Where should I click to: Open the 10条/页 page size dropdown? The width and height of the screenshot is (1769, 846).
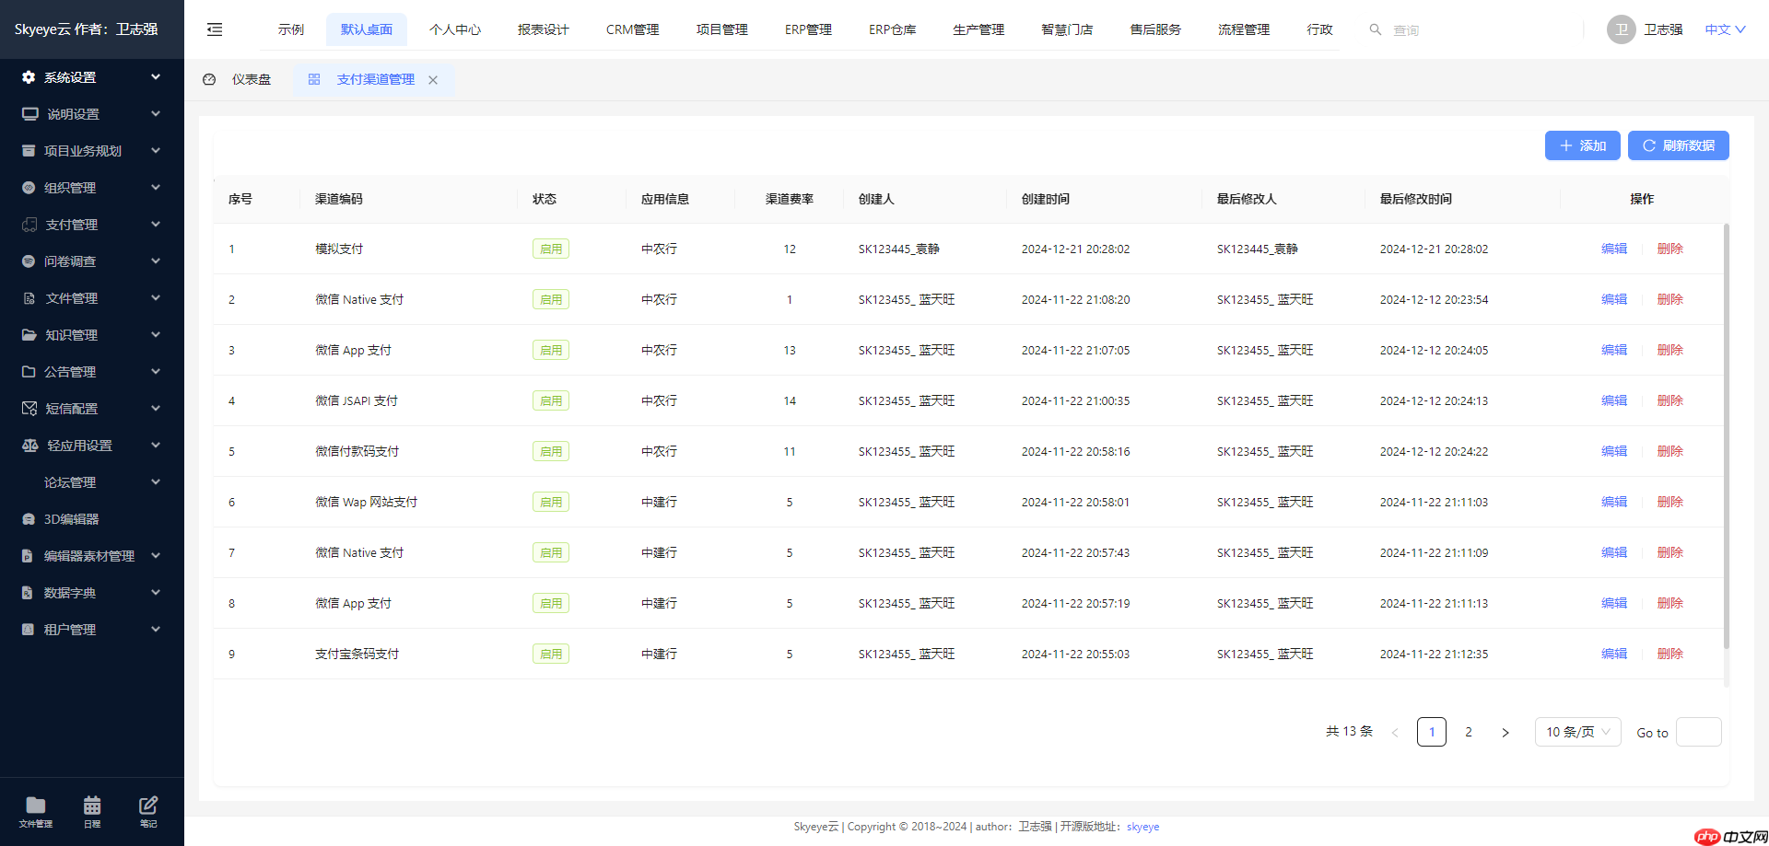click(x=1576, y=732)
